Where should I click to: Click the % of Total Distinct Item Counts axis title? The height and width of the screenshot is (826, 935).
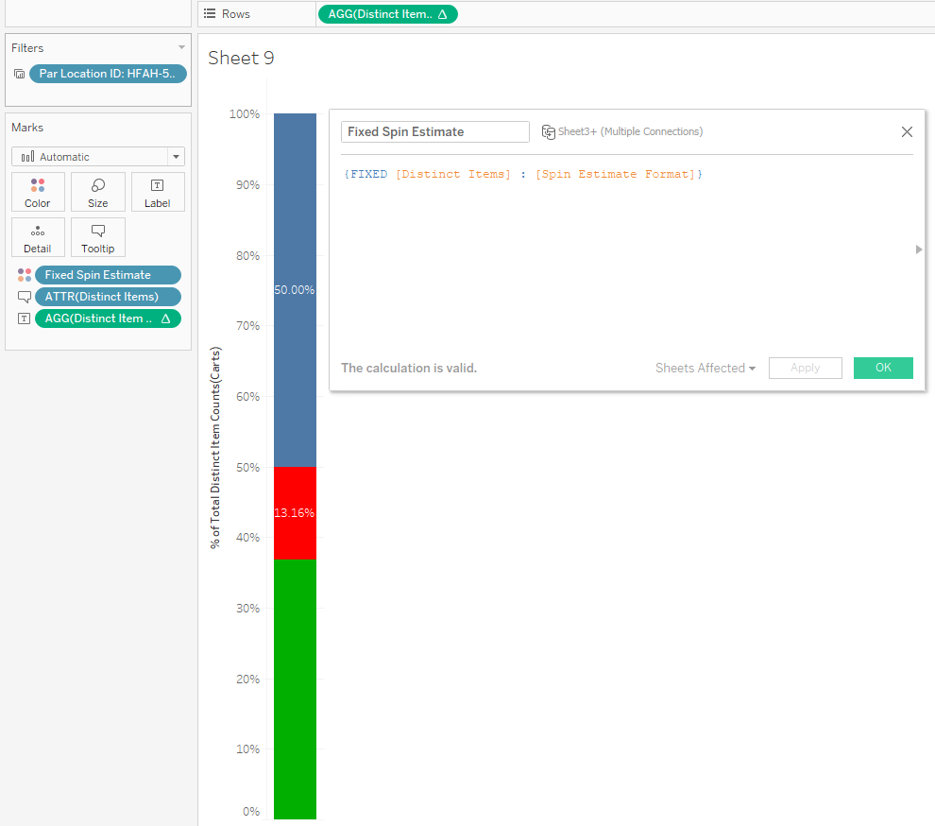click(215, 448)
